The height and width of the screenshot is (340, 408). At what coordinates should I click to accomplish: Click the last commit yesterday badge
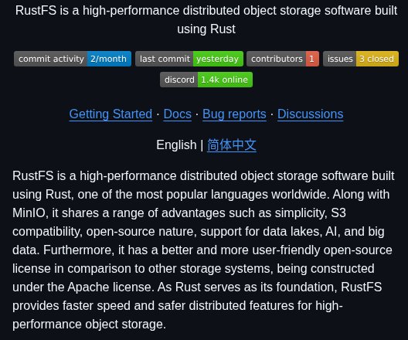coord(189,59)
